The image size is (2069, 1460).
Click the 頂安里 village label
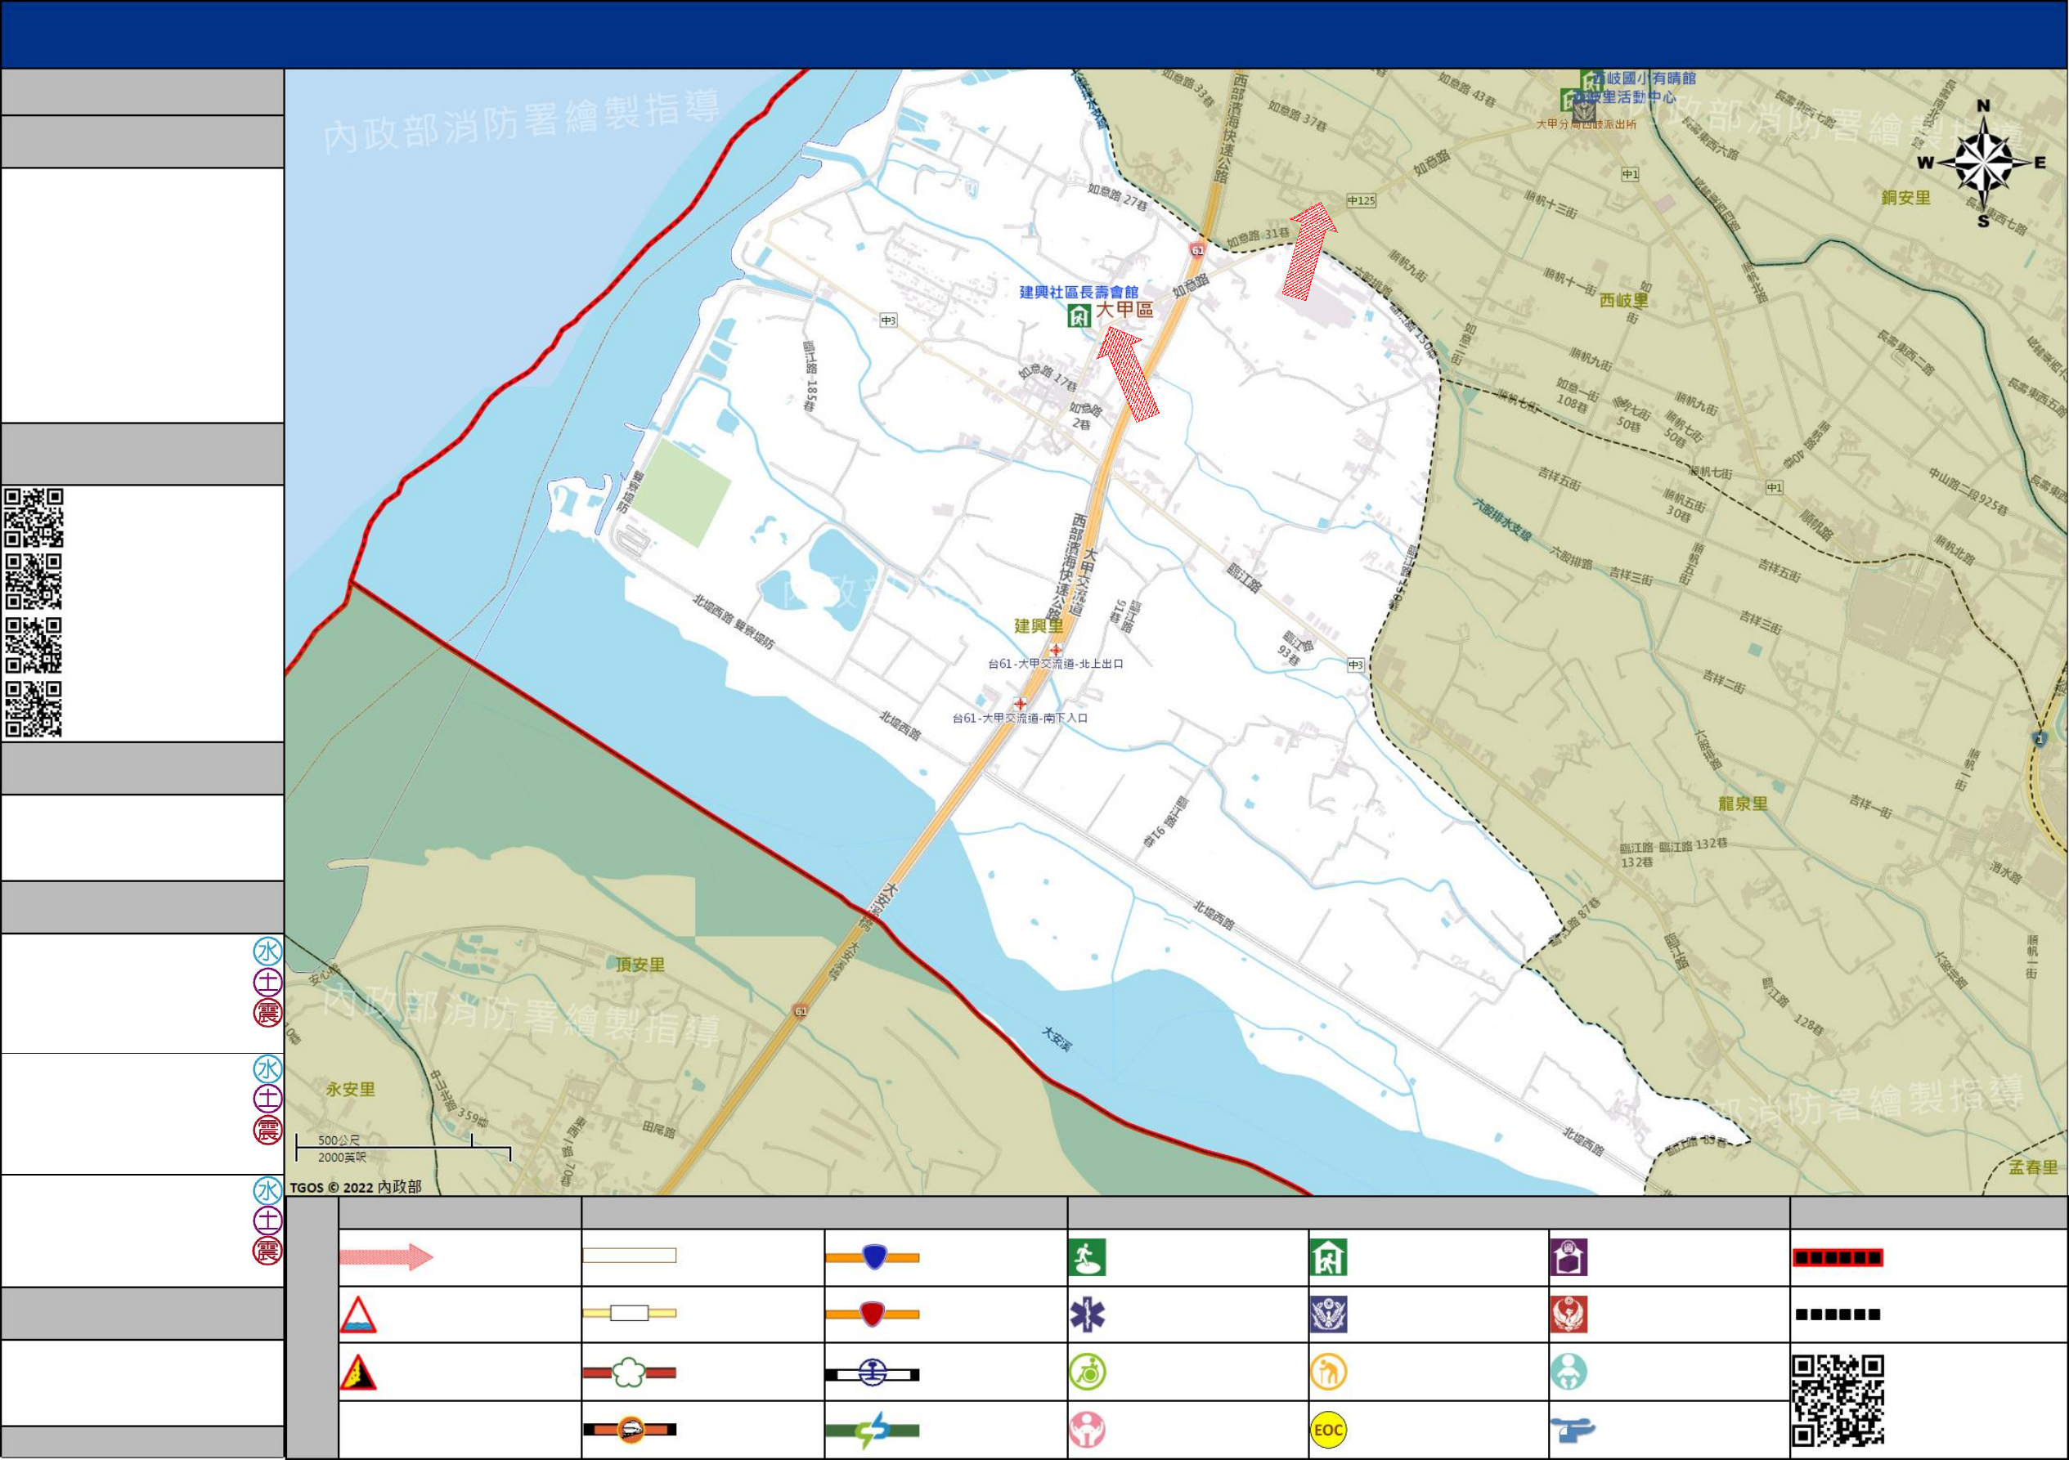[x=640, y=965]
